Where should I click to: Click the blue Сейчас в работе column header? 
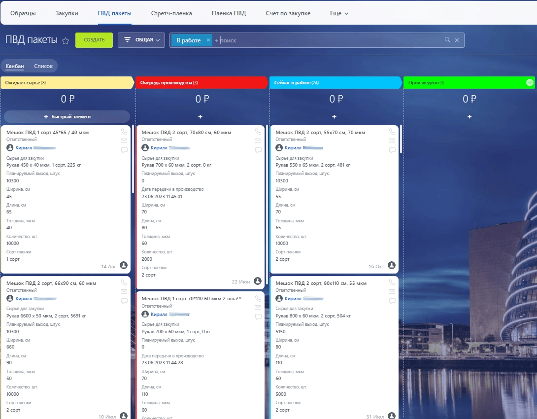click(x=336, y=82)
